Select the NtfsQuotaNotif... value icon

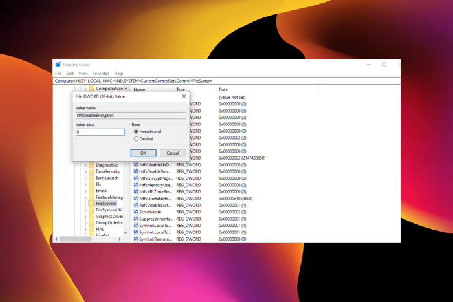(x=136, y=199)
